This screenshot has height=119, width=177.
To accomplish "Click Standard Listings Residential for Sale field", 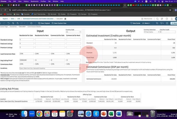I will pos(27,39).
